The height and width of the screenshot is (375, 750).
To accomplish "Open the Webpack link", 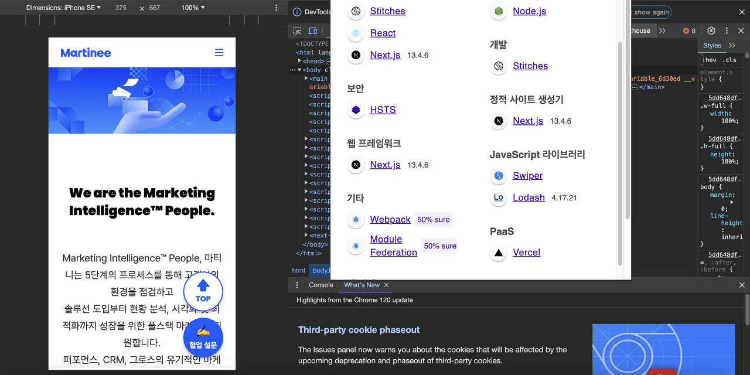I will (x=390, y=220).
